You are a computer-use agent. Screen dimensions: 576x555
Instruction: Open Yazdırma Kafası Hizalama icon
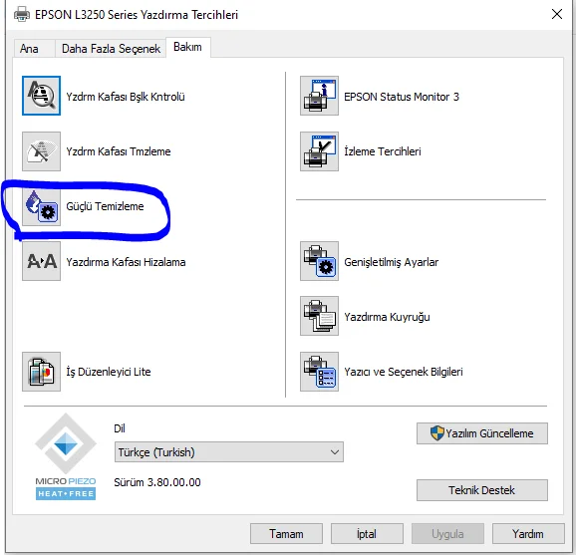tap(41, 261)
